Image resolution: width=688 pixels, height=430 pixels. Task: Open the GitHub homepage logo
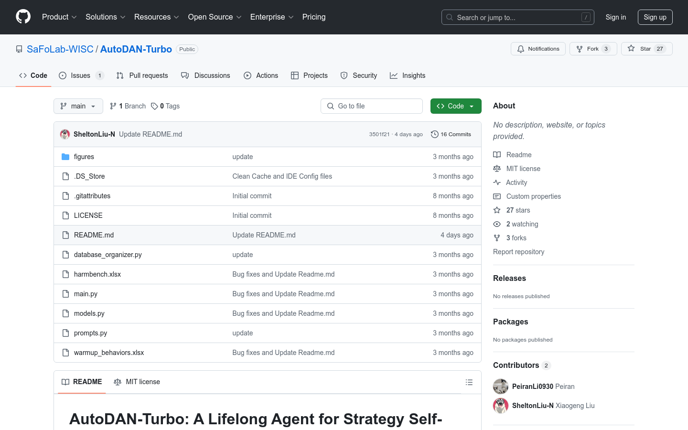pos(23,17)
